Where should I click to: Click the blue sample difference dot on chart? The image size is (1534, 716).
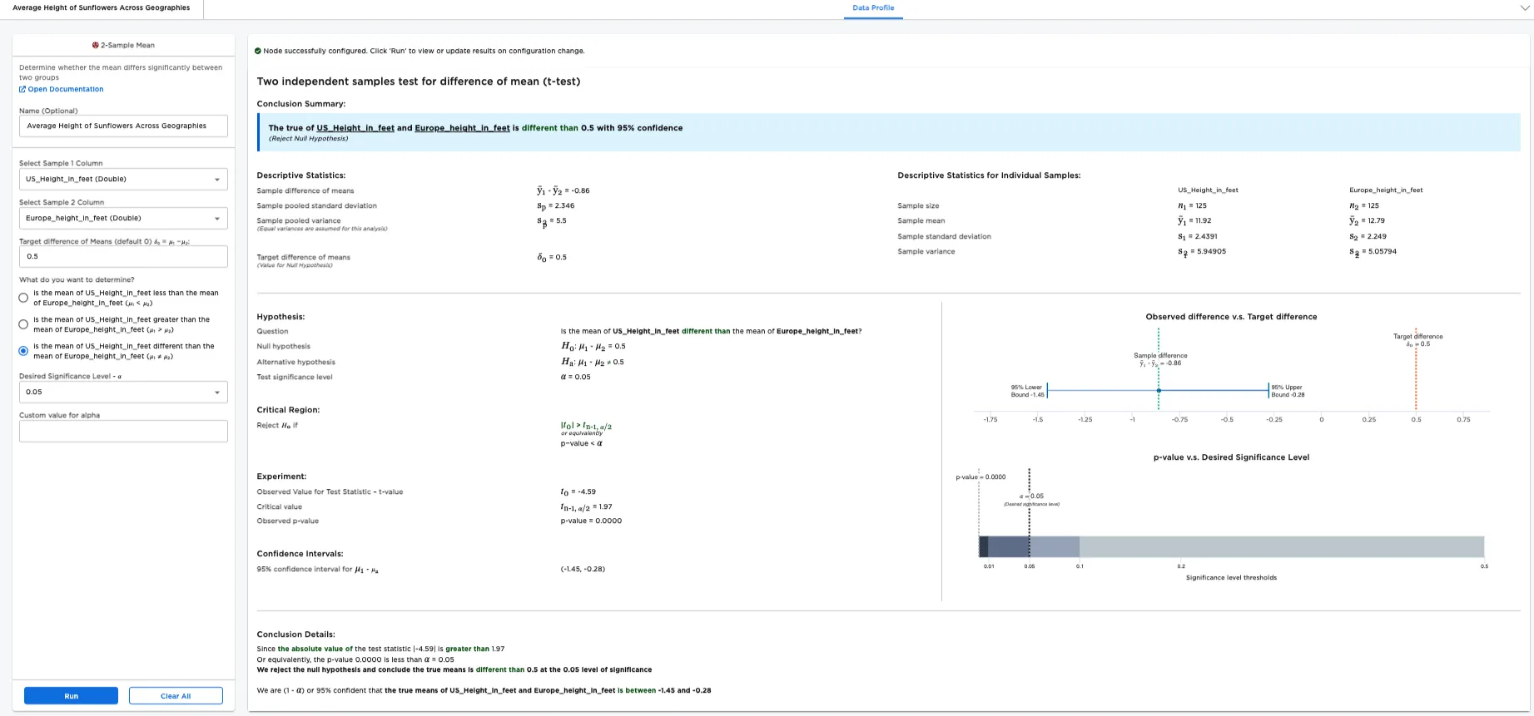[1158, 390]
